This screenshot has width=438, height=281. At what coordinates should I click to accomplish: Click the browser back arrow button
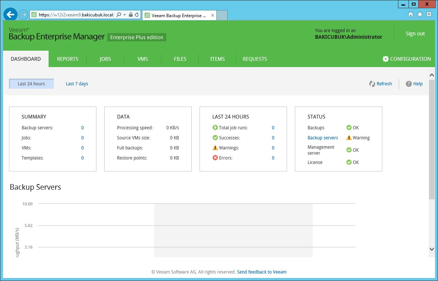click(x=10, y=15)
